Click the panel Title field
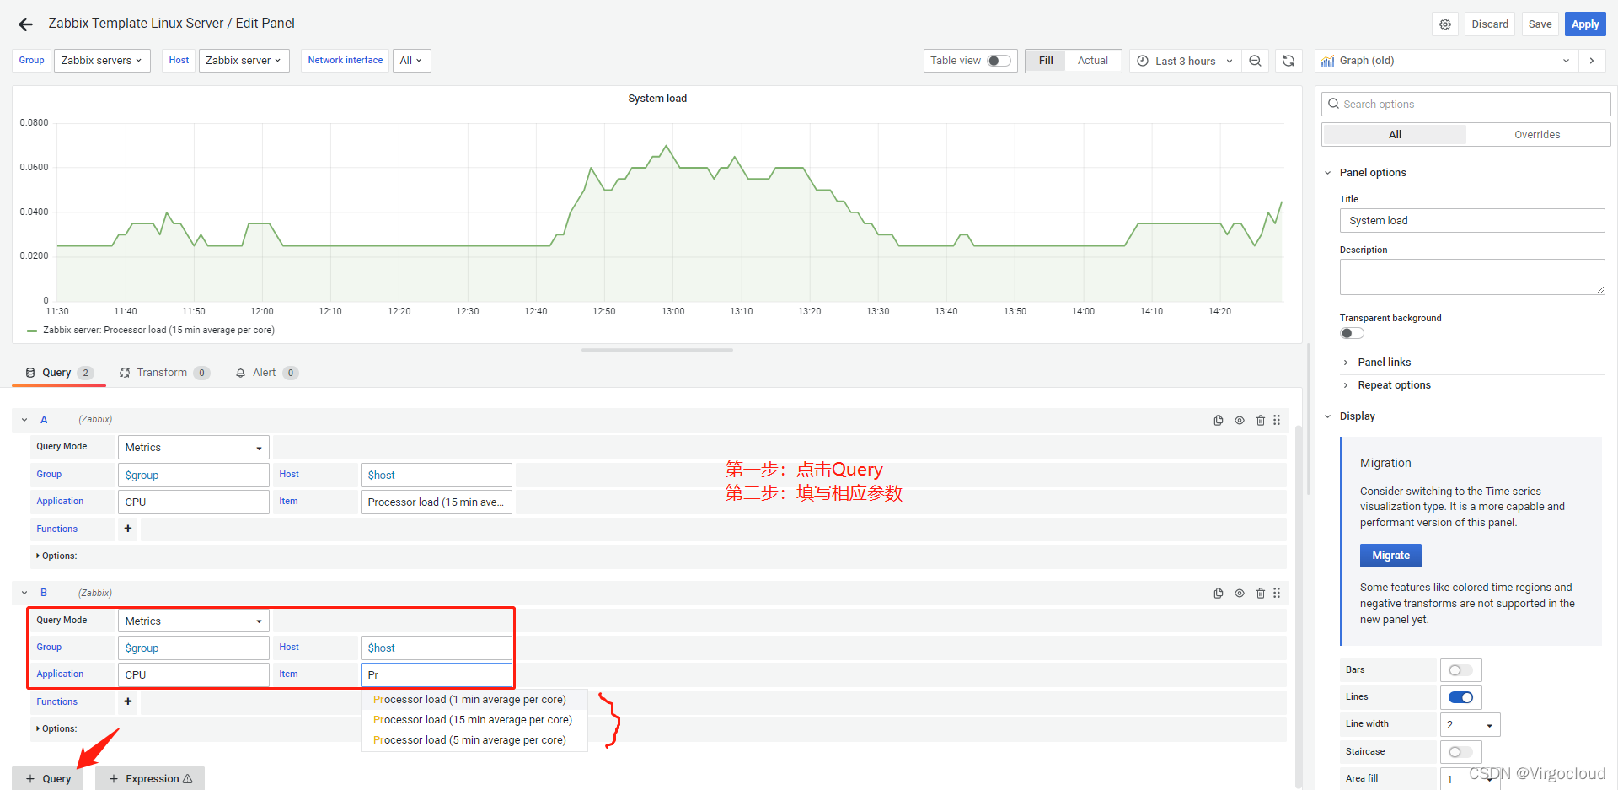The width and height of the screenshot is (1618, 790). point(1472,221)
